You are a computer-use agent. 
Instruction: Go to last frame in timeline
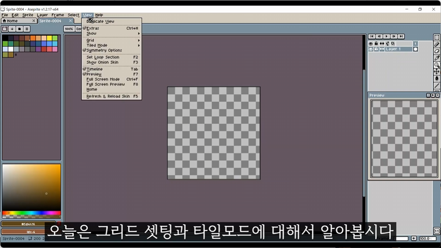(x=401, y=36)
